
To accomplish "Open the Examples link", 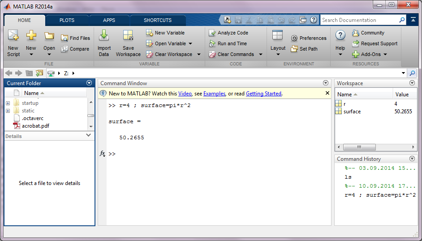I will pos(214,94).
